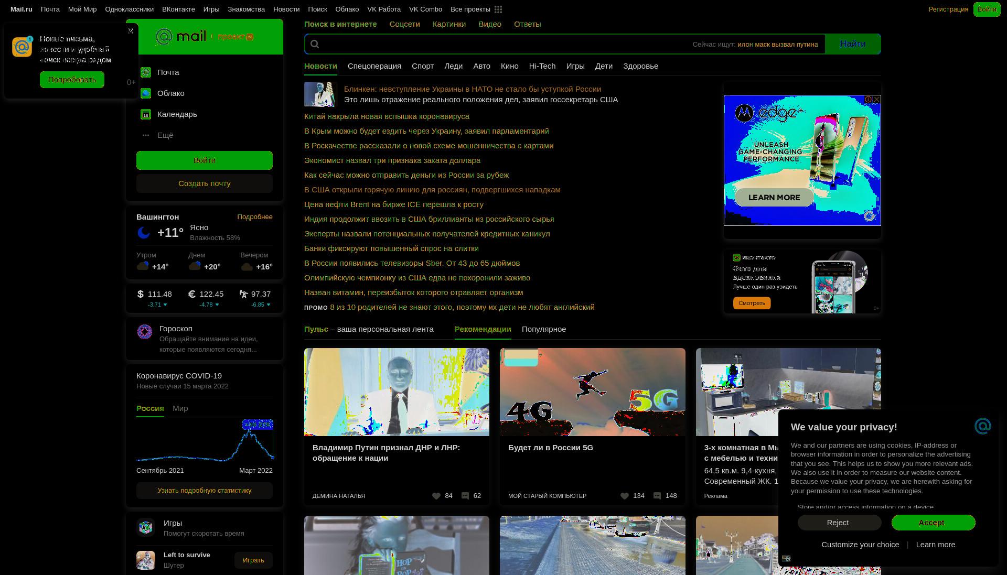Click the green Войти sidebar button

pyautogui.click(x=205, y=160)
